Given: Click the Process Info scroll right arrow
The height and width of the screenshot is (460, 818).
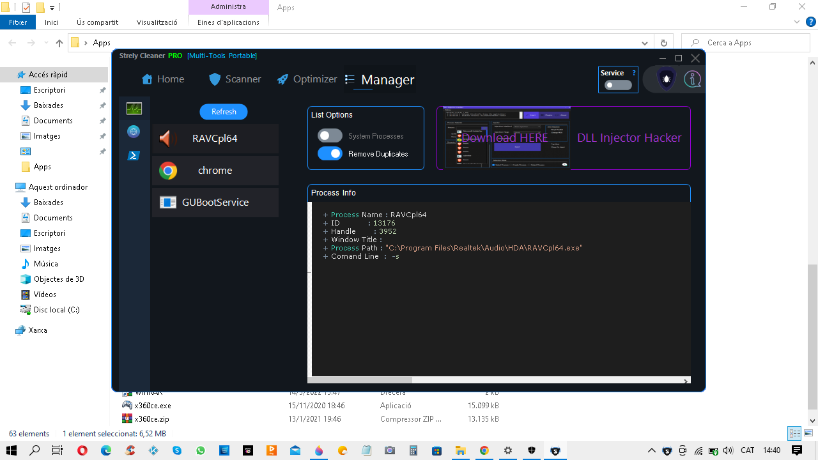Looking at the screenshot, I should click(686, 381).
